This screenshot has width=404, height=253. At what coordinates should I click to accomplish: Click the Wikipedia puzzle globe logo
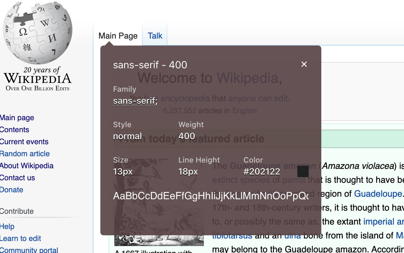coord(38,32)
